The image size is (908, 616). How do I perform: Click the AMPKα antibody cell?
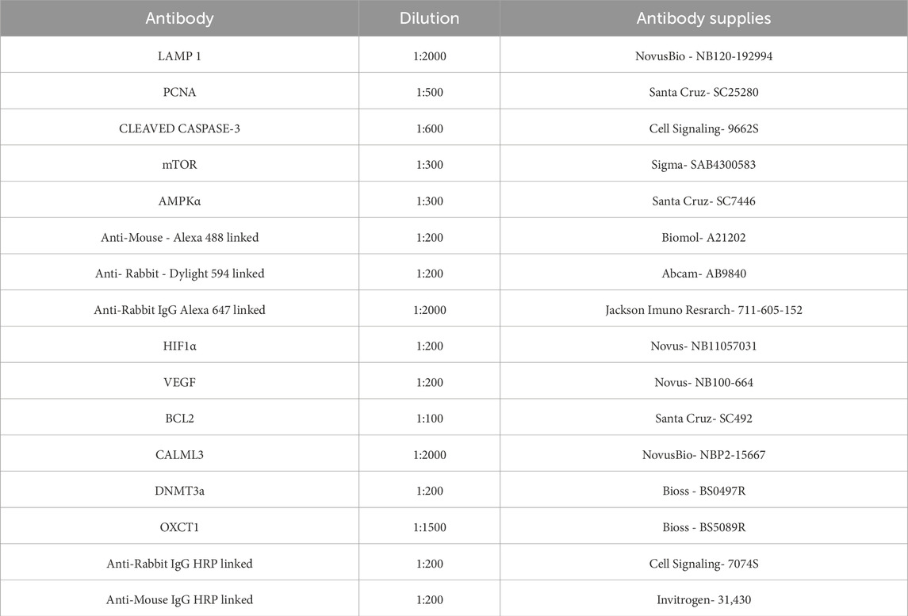point(179,201)
